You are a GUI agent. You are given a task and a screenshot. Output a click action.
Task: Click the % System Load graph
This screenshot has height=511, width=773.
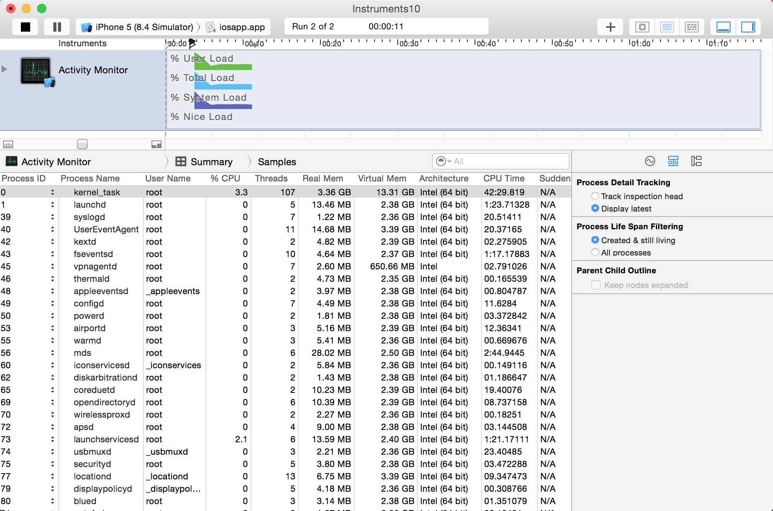pyautogui.click(x=223, y=100)
